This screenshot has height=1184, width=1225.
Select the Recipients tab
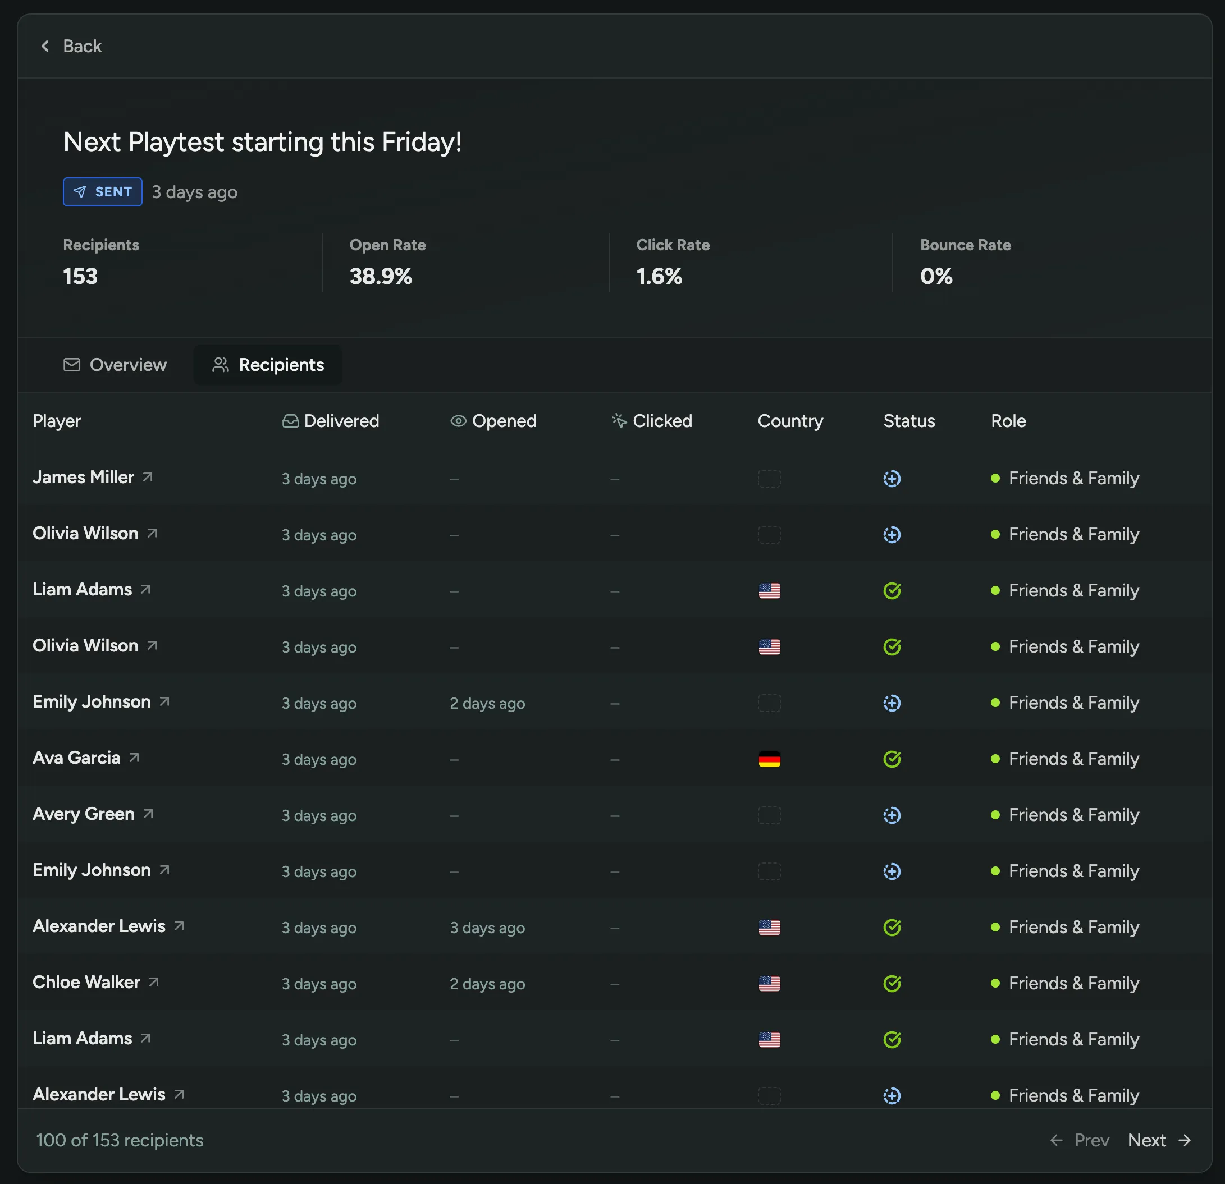268,365
